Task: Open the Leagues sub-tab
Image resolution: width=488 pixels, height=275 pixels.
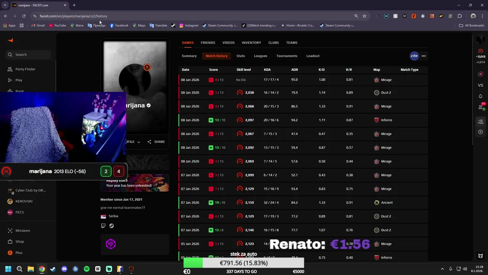Action: coord(260,56)
